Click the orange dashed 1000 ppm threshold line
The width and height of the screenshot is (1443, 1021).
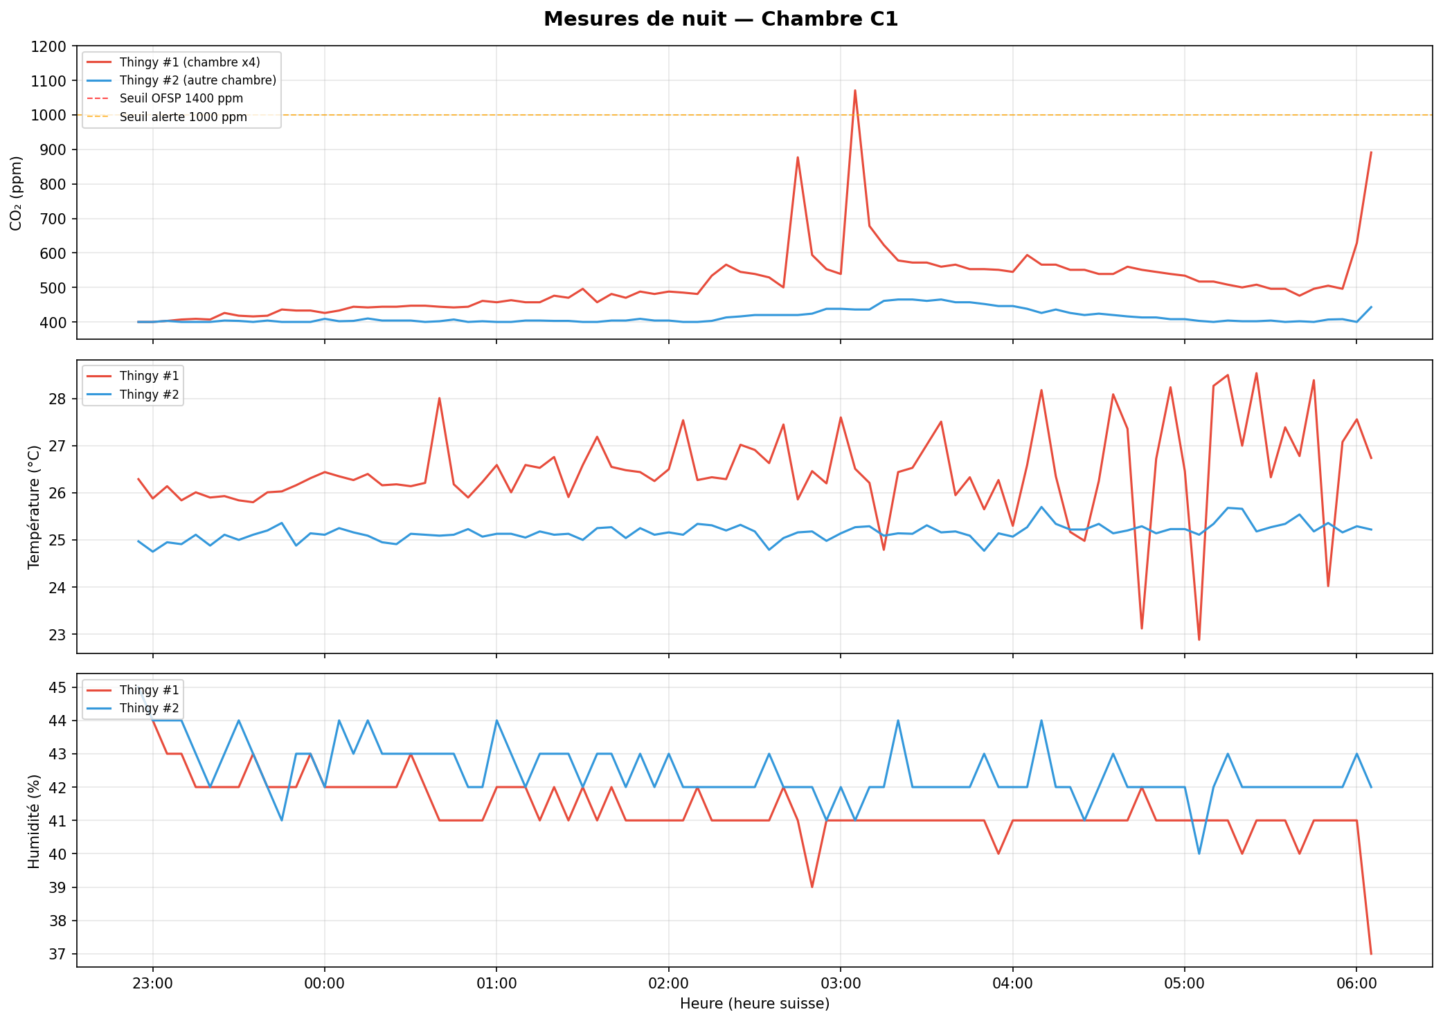tap(755, 115)
